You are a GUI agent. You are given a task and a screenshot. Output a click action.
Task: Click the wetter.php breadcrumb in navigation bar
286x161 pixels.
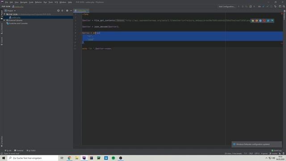click(18, 6)
